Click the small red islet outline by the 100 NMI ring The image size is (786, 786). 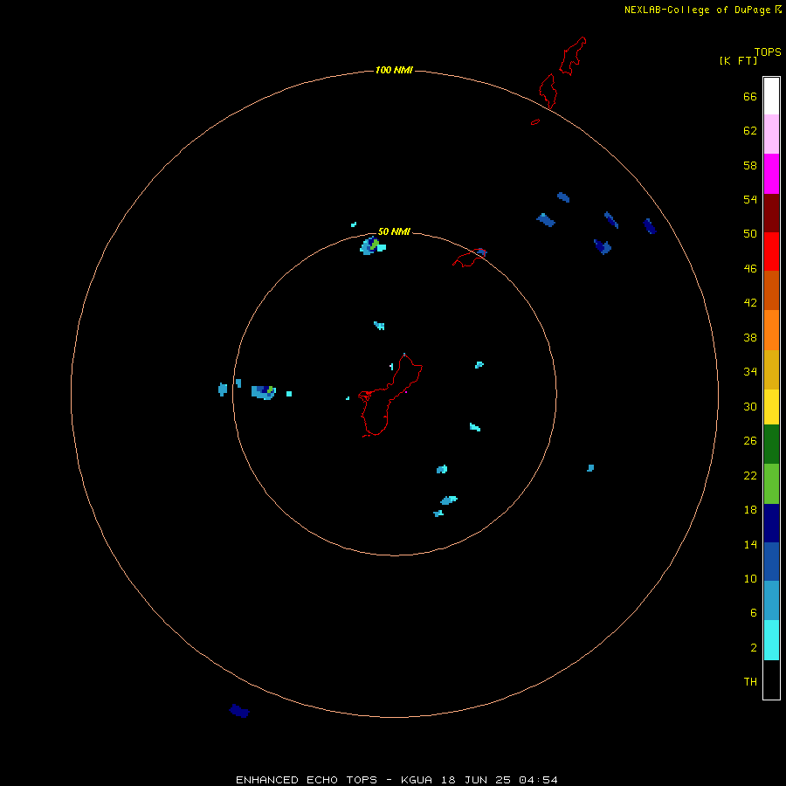pos(535,121)
